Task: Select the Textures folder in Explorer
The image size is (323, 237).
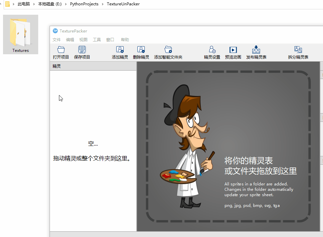Action: 20,34
